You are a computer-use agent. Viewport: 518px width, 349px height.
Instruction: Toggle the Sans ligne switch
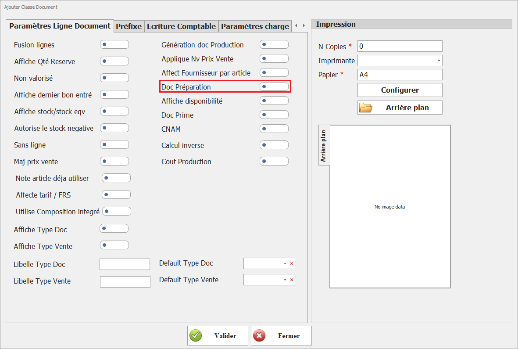pyautogui.click(x=114, y=144)
